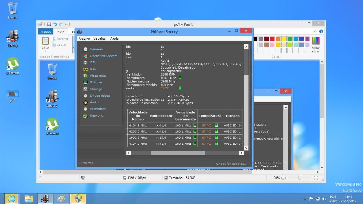The width and height of the screenshot is (363, 204).
Task: Open the Gráficos section
Action: 96,82
